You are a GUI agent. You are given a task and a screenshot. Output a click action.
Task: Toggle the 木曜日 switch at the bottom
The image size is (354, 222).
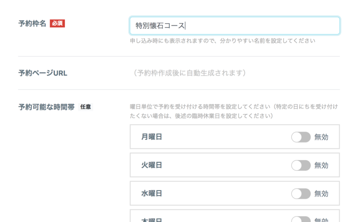[x=301, y=219]
